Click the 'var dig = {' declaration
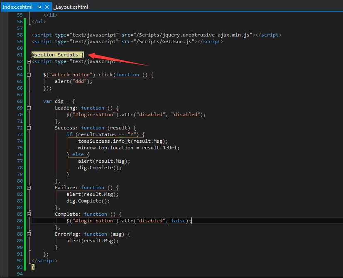343x278 pixels. (59, 101)
